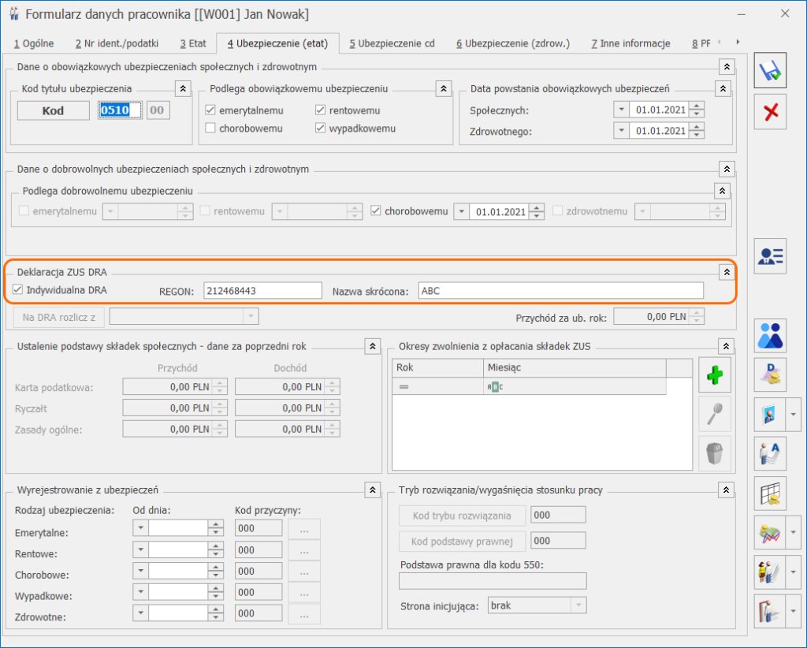Cancel changes with the red X icon
This screenshot has width=807, height=648.
(770, 111)
